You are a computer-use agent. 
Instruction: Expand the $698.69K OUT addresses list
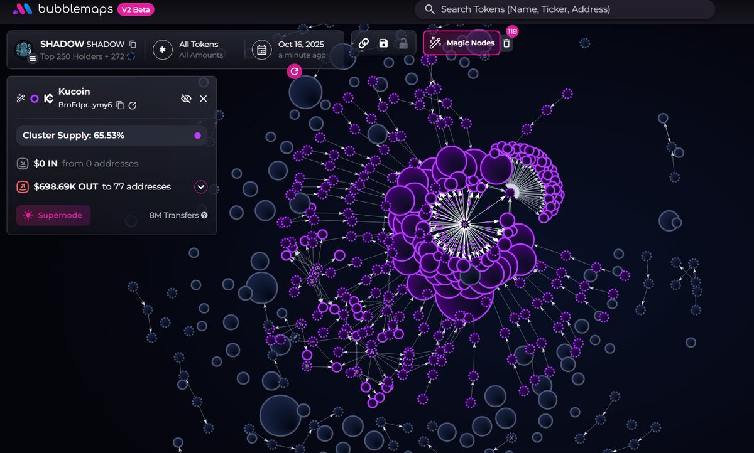click(200, 186)
